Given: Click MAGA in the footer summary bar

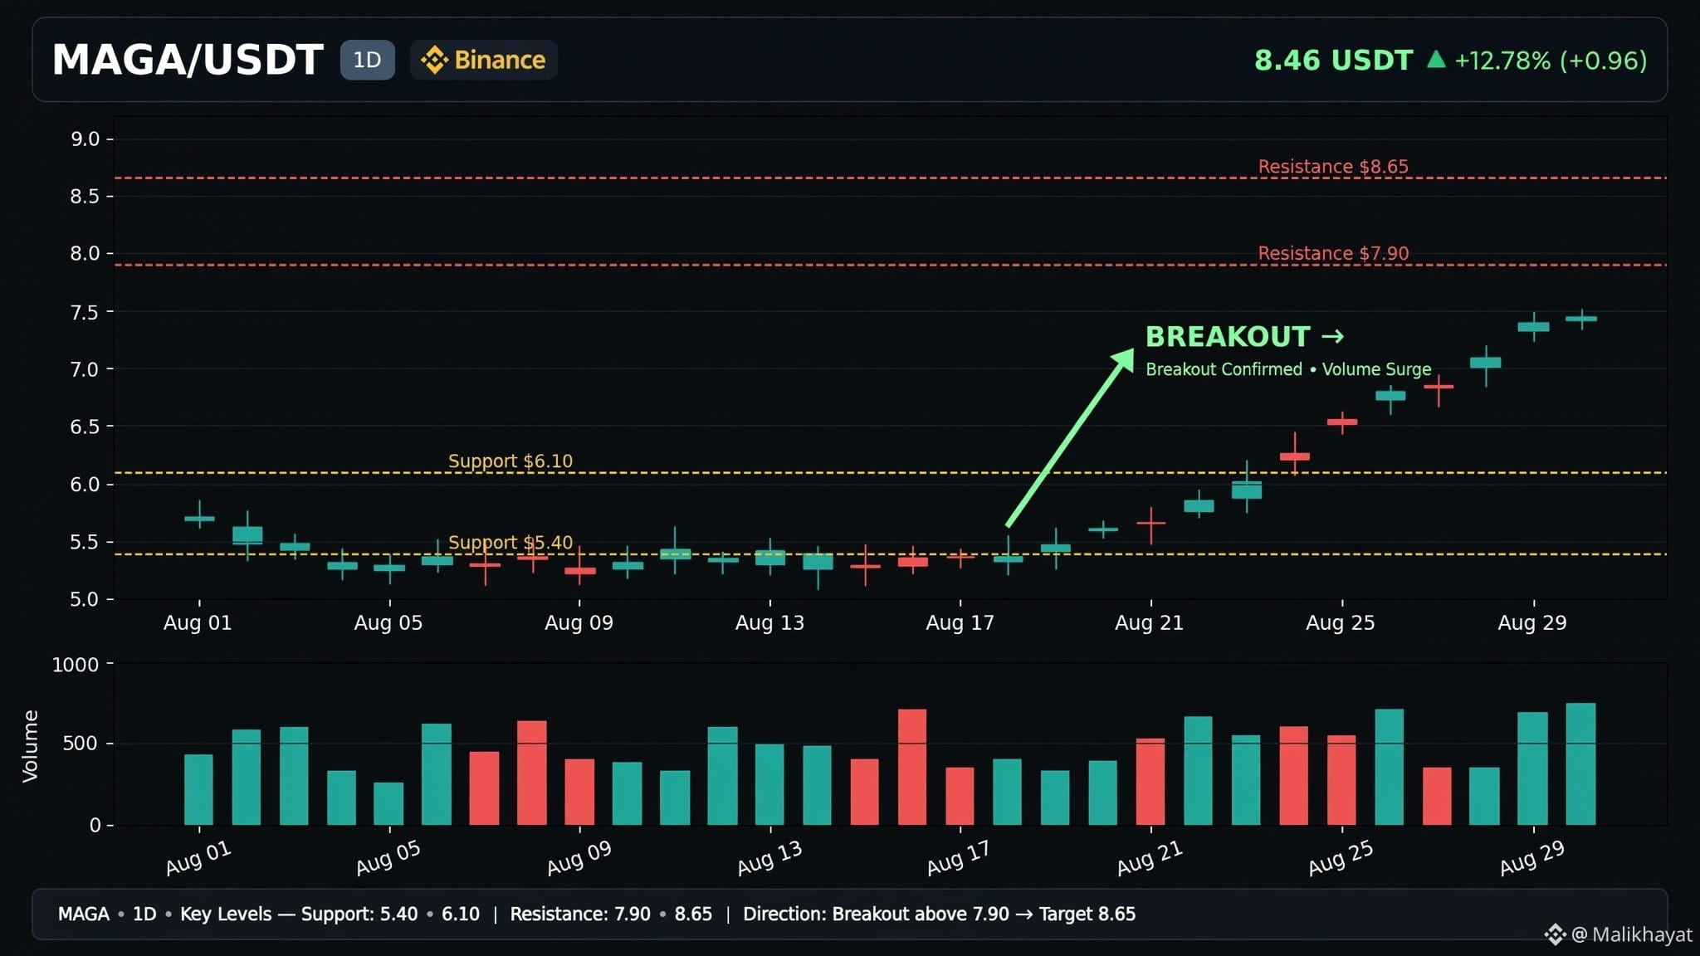Looking at the screenshot, I should coord(84,914).
